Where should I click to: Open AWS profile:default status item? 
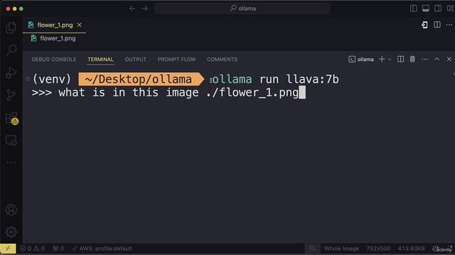tap(102, 249)
